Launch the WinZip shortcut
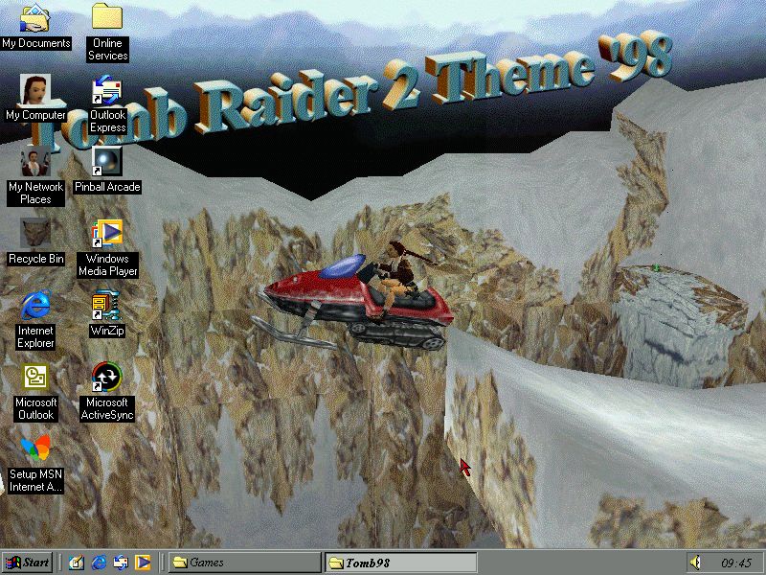766x575 pixels. [107, 307]
